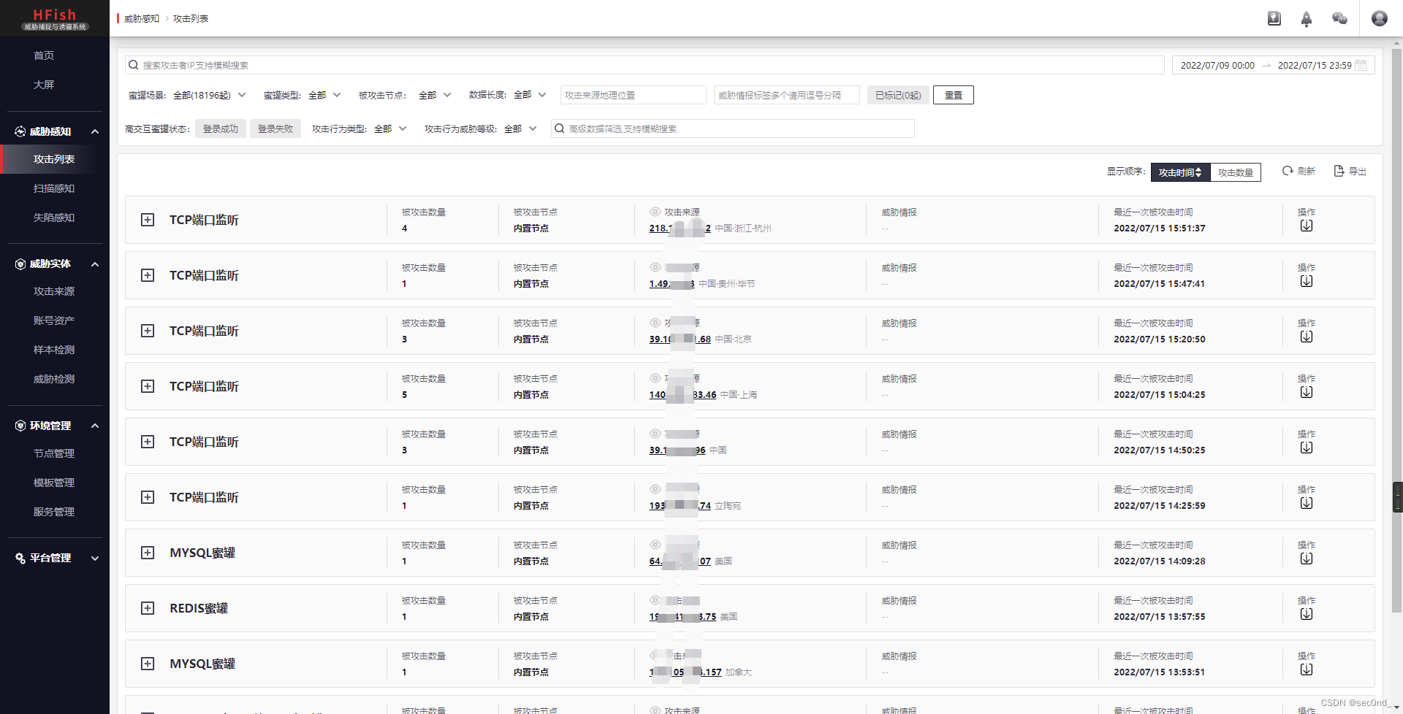Go to 首页 in sidebar
The image size is (1403, 714).
click(x=44, y=55)
